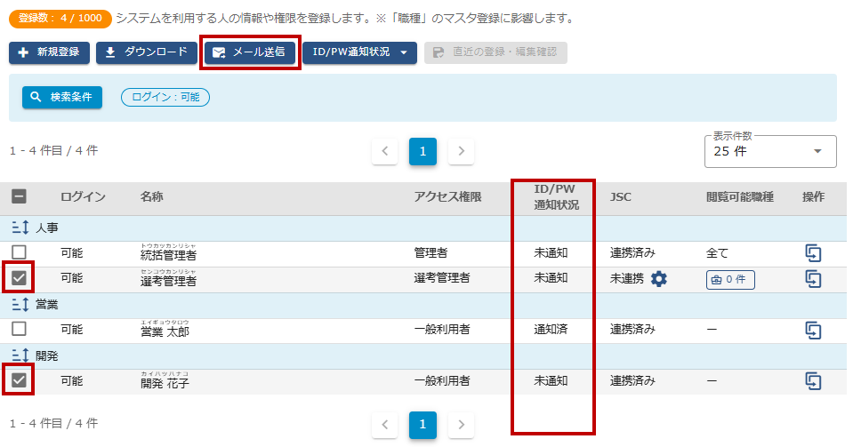The height and width of the screenshot is (447, 853).
Task: Click the 0 件 viewable job types badge
Action: pyautogui.click(x=730, y=280)
